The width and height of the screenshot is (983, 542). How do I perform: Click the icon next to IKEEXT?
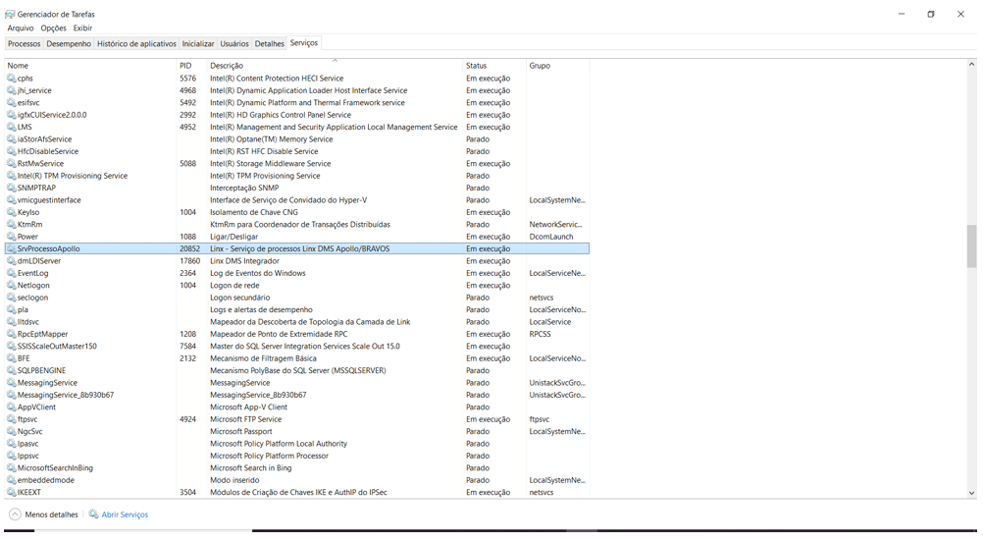point(12,493)
